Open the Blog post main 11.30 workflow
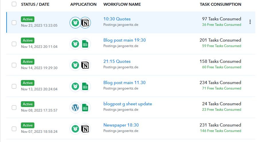 pos(124,83)
